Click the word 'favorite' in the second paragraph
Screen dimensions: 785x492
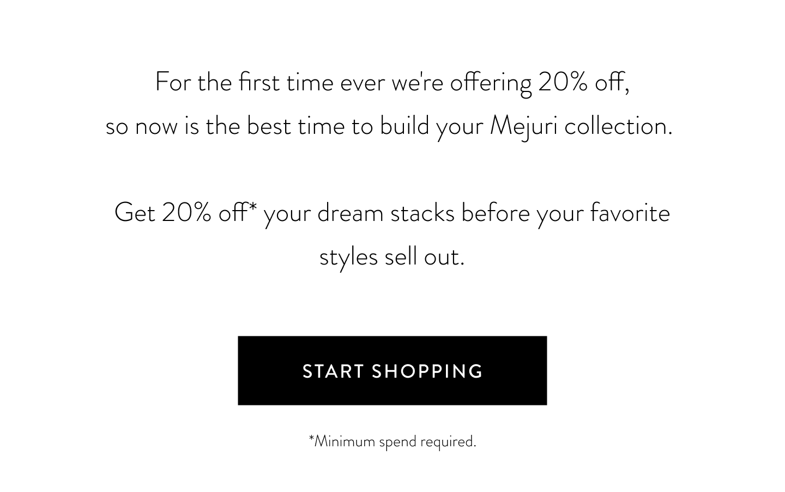tap(630, 212)
